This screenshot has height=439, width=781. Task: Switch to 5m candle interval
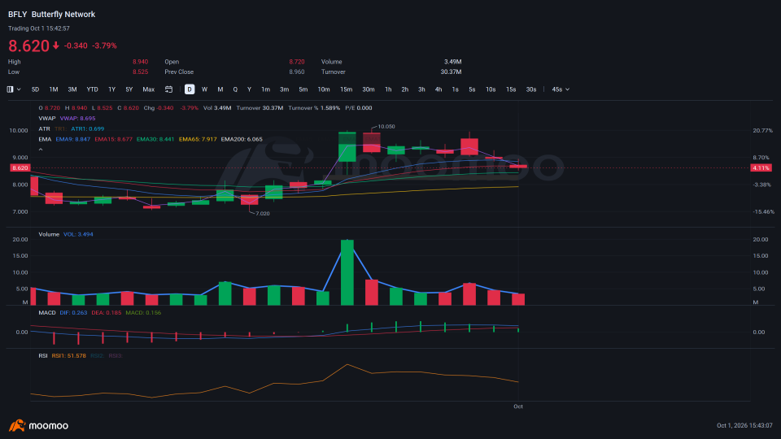(303, 89)
